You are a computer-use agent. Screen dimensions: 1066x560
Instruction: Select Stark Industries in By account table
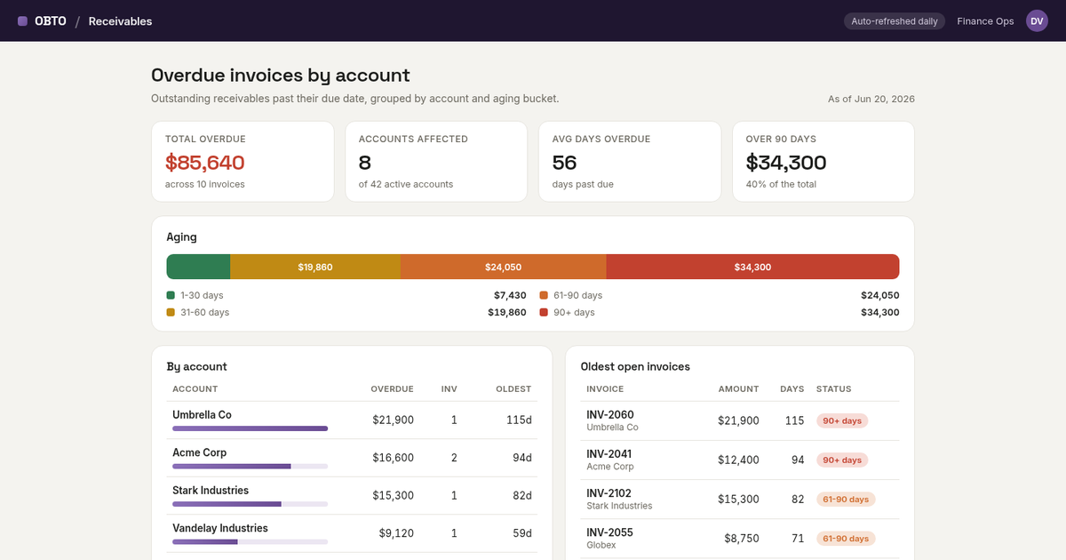(211, 491)
